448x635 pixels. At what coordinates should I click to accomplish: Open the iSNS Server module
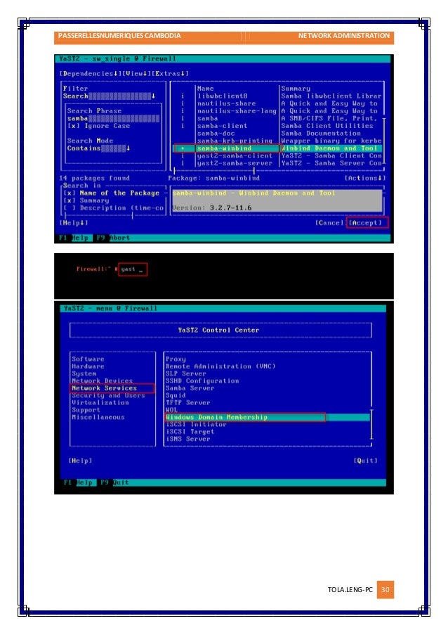188,439
